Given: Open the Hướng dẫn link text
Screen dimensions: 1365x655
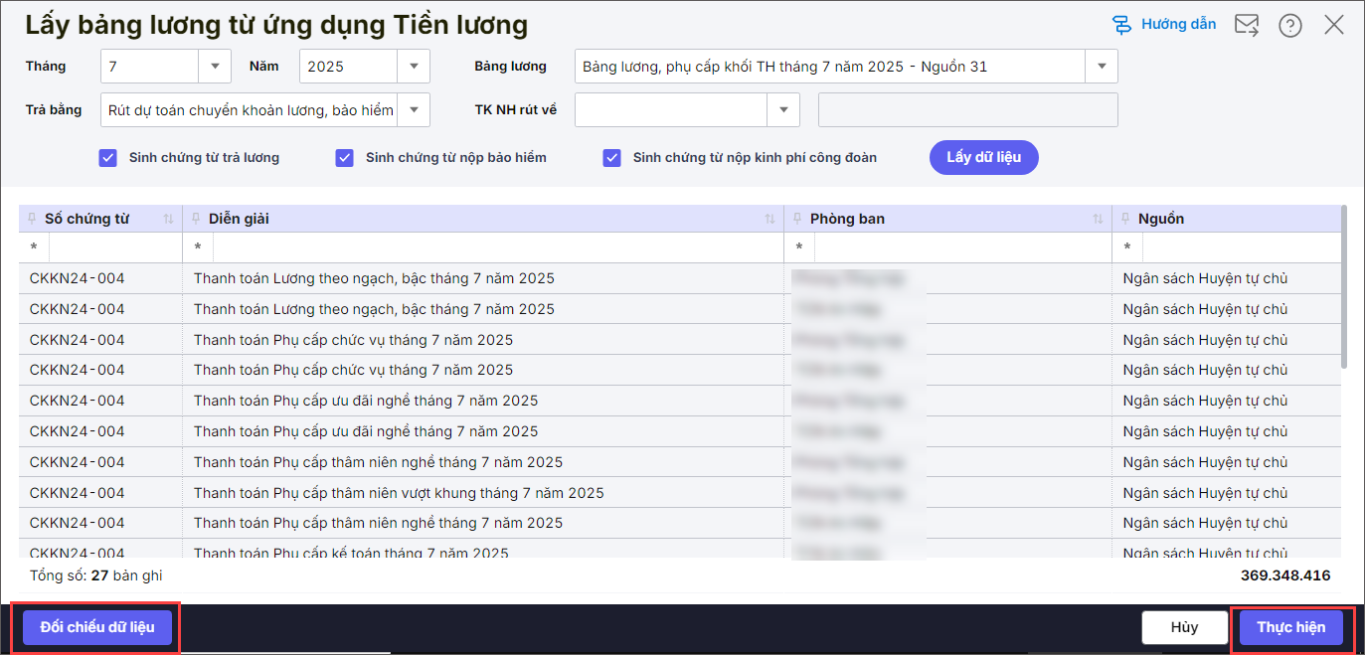Looking at the screenshot, I should [1178, 25].
